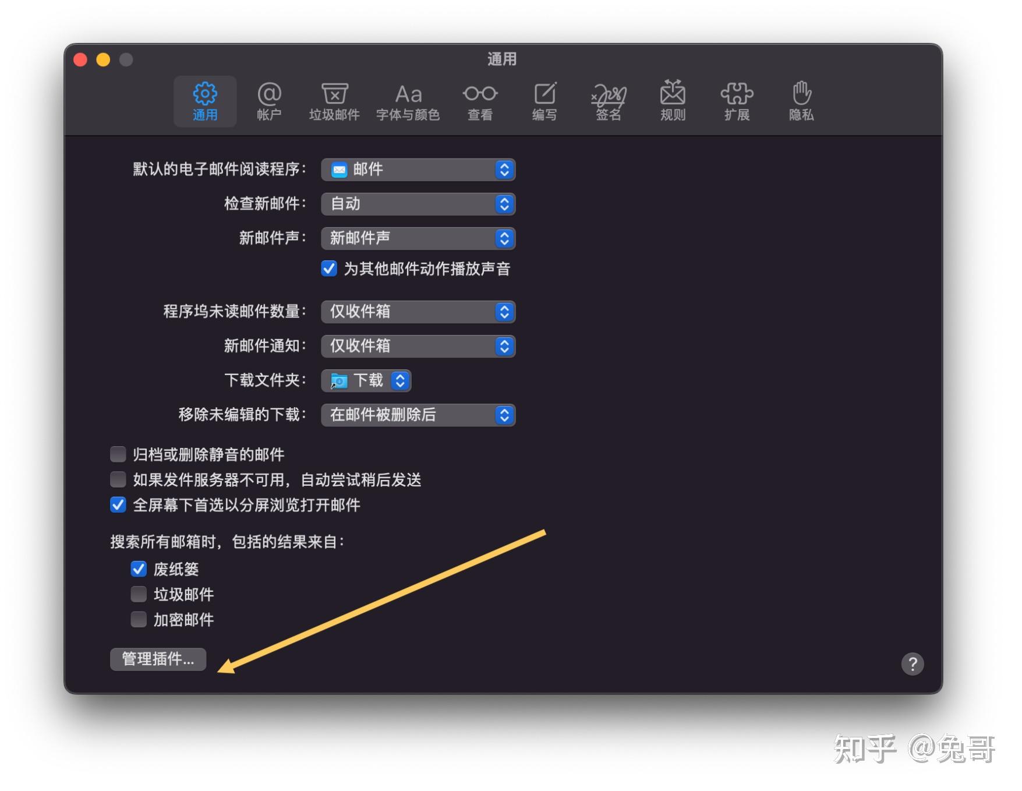Open the 检查新邮件 dropdown
This screenshot has width=1022, height=791.
(x=418, y=204)
